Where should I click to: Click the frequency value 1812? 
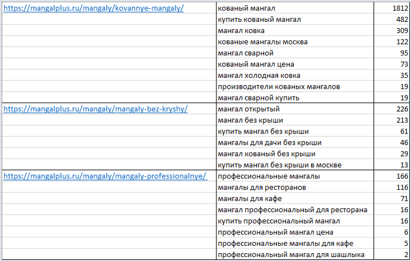pyautogui.click(x=400, y=8)
